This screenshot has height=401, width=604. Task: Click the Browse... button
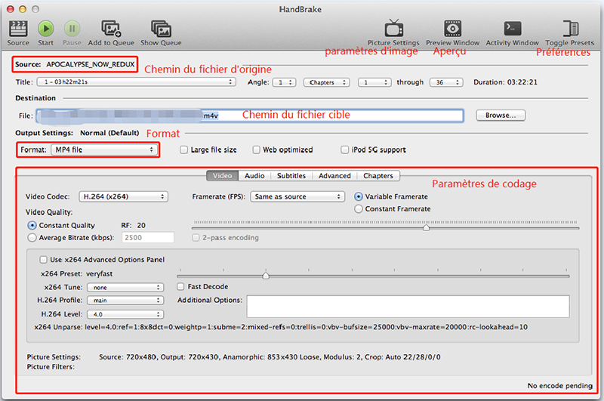tap(501, 116)
